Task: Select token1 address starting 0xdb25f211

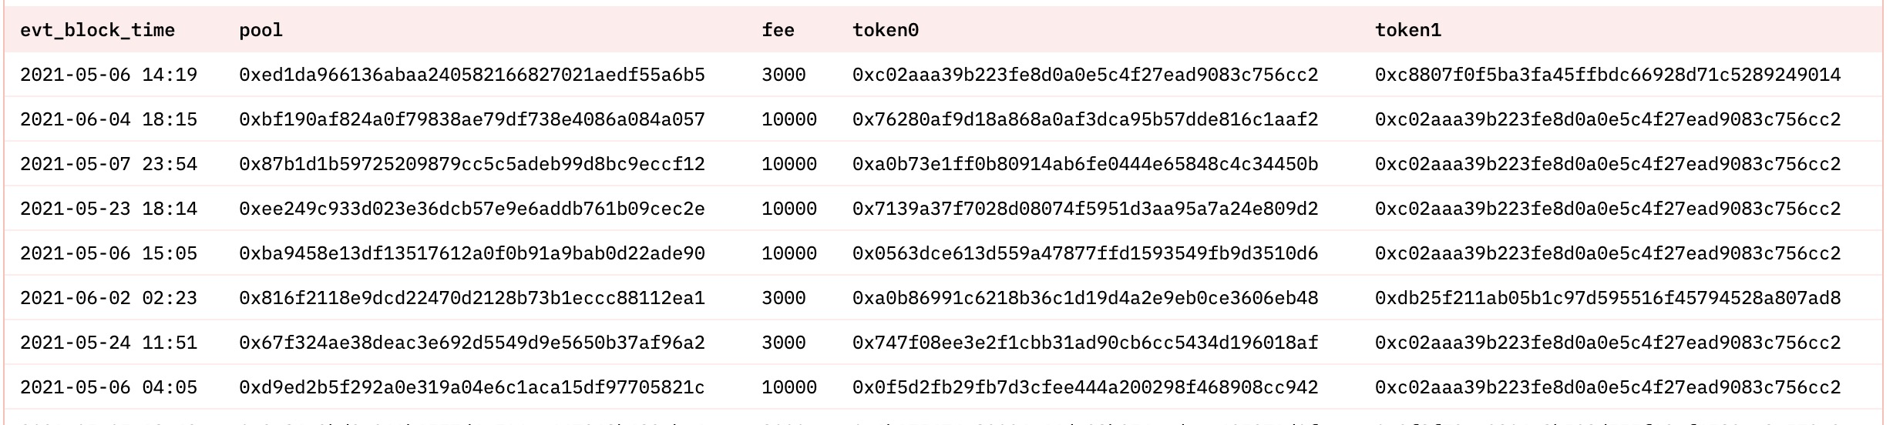Action: [1608, 298]
